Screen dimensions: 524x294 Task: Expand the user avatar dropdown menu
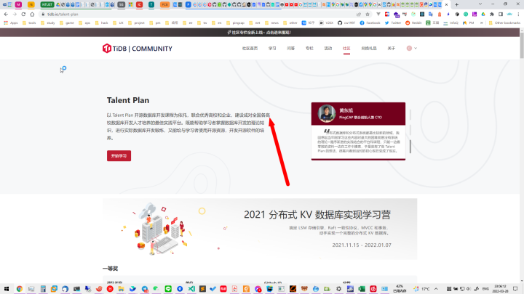(x=411, y=49)
